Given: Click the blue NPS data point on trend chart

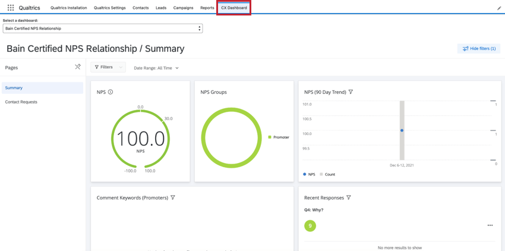Looking at the screenshot, I should [x=402, y=130].
